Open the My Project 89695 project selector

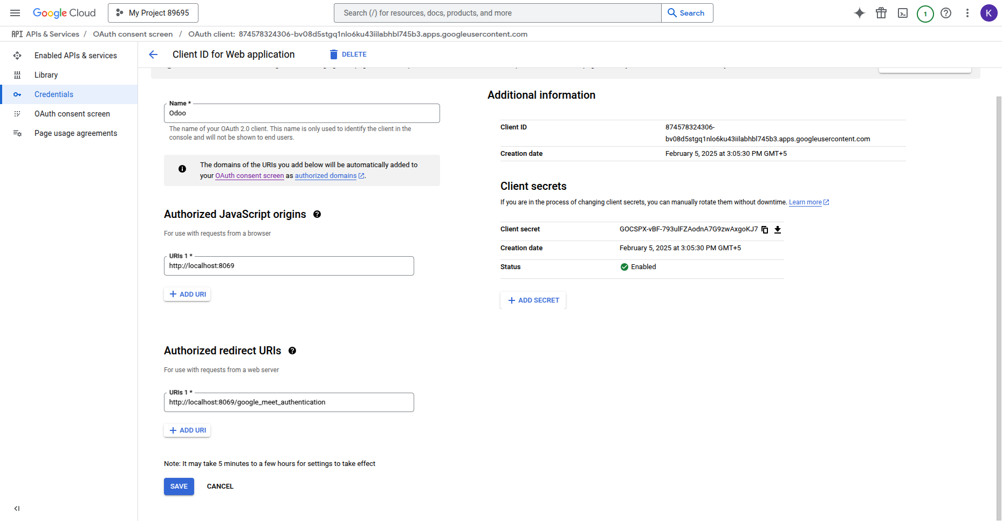point(153,13)
